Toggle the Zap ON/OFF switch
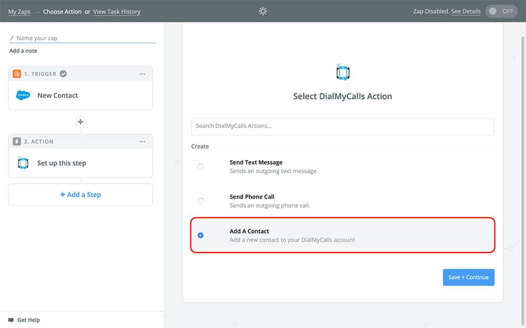 [501, 12]
